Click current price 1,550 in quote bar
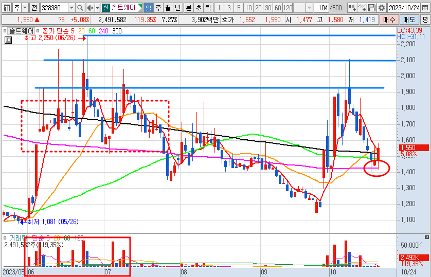Viewport: 431px width, 277px height. [25, 20]
